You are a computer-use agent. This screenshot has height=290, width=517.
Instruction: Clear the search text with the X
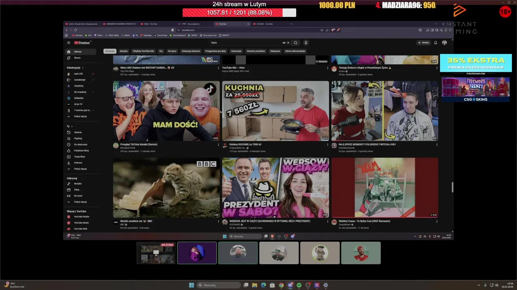click(x=288, y=43)
